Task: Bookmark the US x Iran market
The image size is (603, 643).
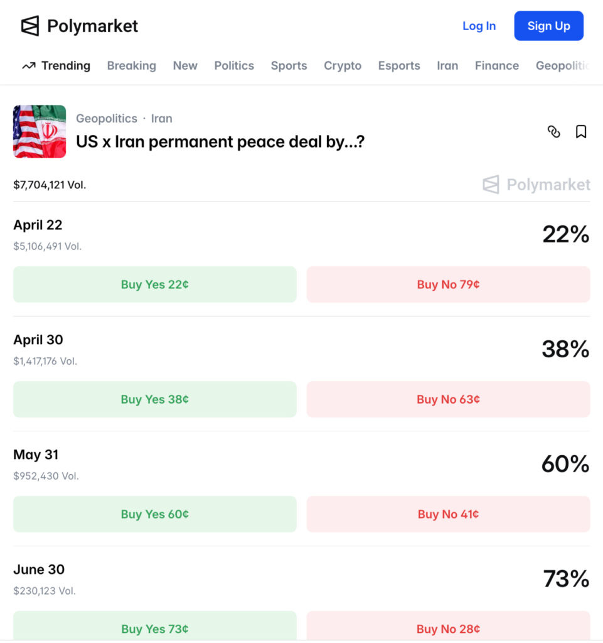Action: tap(581, 131)
